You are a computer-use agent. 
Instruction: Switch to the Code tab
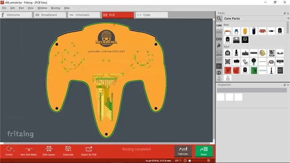152,15
